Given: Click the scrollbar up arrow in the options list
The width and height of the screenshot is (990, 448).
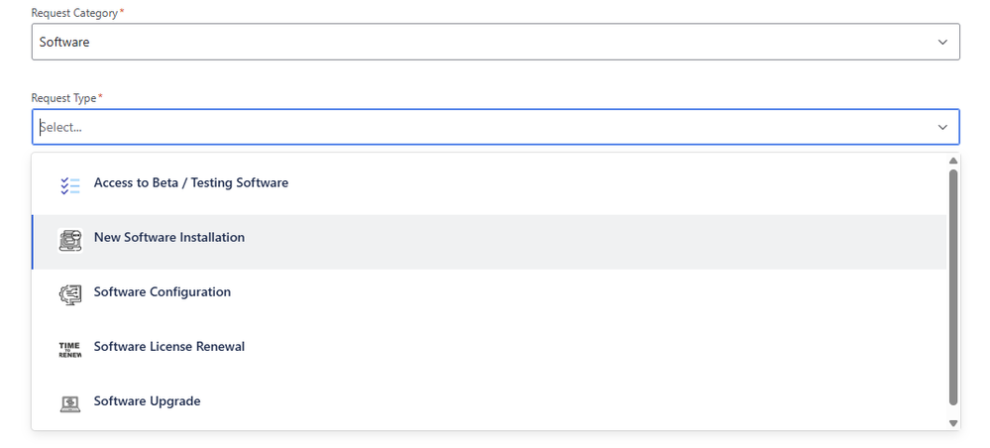Looking at the screenshot, I should click(x=953, y=161).
